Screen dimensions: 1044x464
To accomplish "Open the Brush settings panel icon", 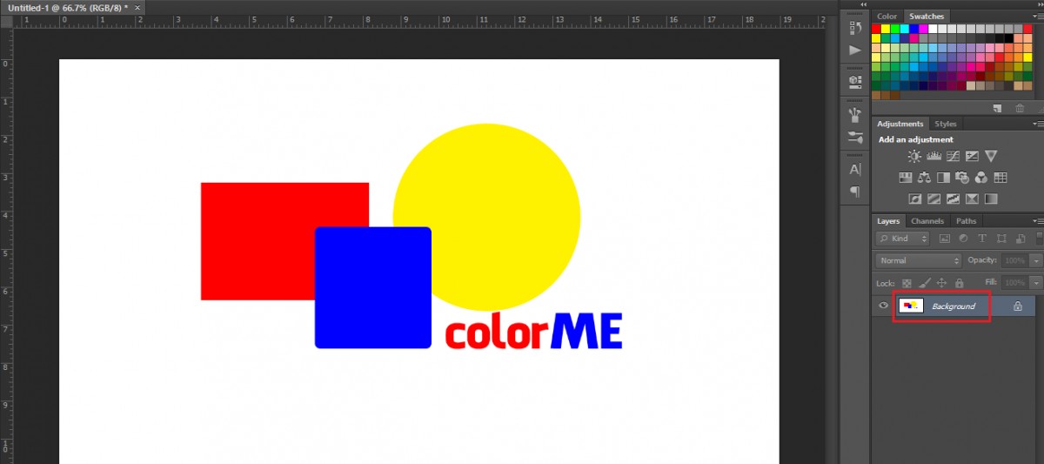I will (x=854, y=137).
